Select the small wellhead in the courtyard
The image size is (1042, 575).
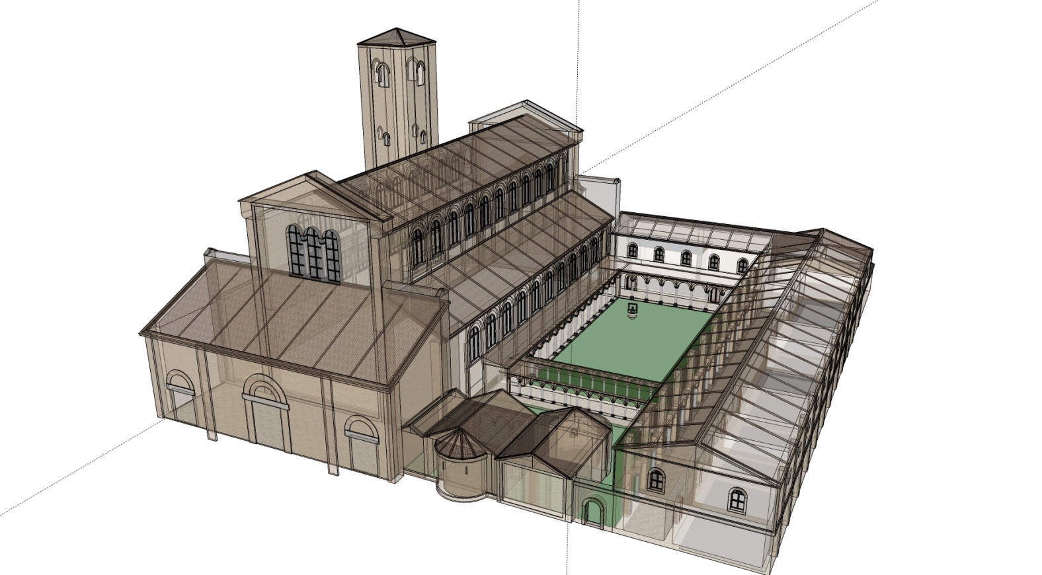(634, 311)
